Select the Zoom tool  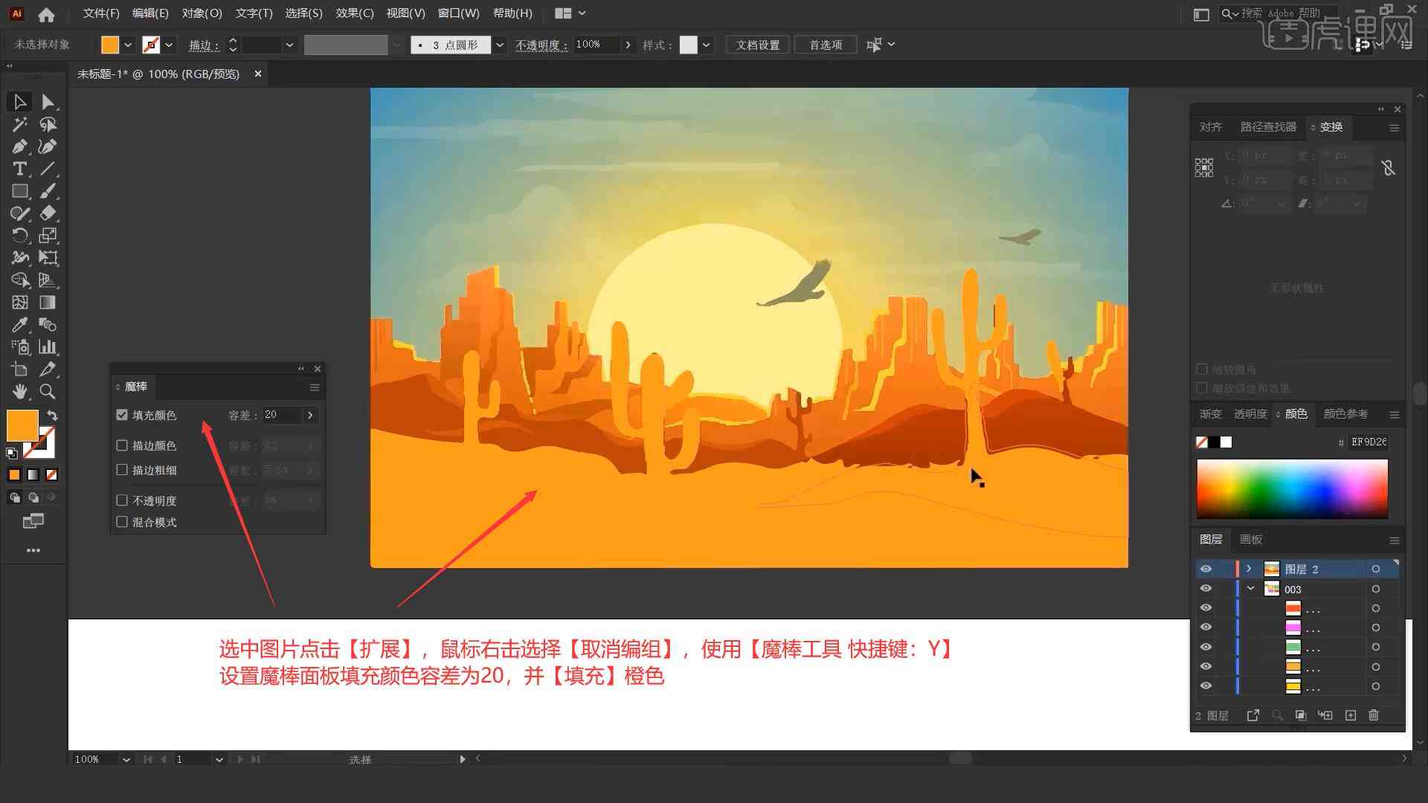[x=47, y=392]
